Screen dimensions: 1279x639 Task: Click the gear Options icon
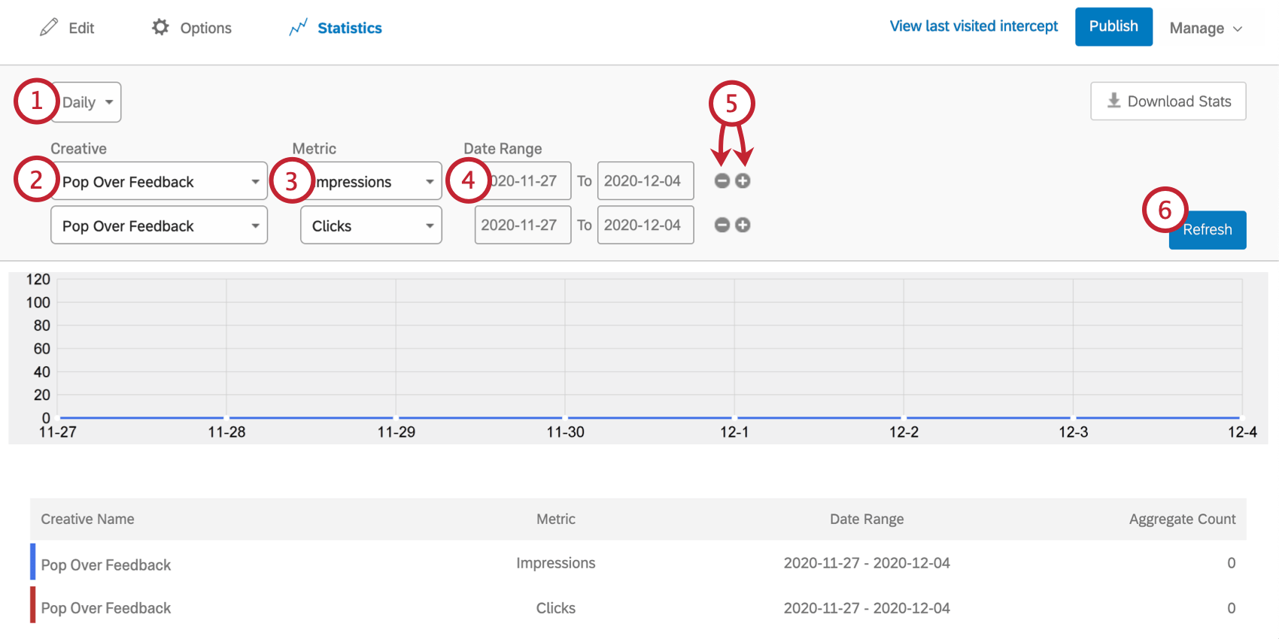(x=160, y=27)
